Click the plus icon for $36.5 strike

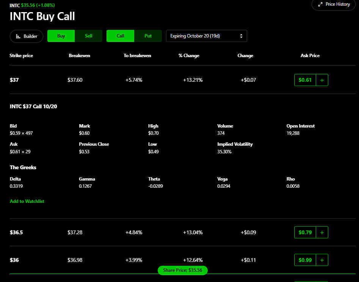point(322,232)
